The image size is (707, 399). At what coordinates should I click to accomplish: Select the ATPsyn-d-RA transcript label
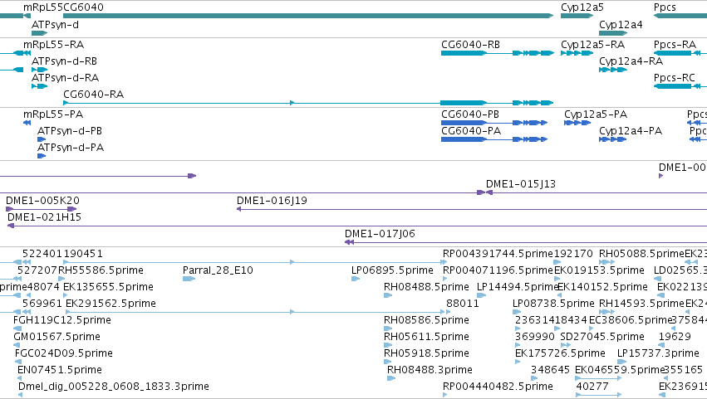pyautogui.click(x=66, y=78)
